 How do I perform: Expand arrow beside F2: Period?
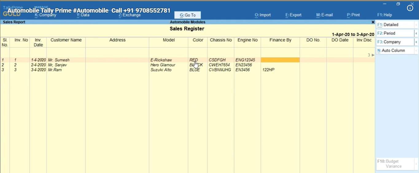[x=416, y=33]
